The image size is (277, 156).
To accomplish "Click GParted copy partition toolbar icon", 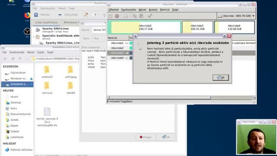I will (135, 16).
